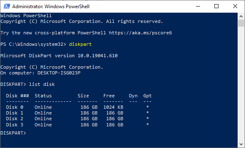Screen dimensions: 245x148
Task: Click the Gpt column header
Action: pos(147,96)
